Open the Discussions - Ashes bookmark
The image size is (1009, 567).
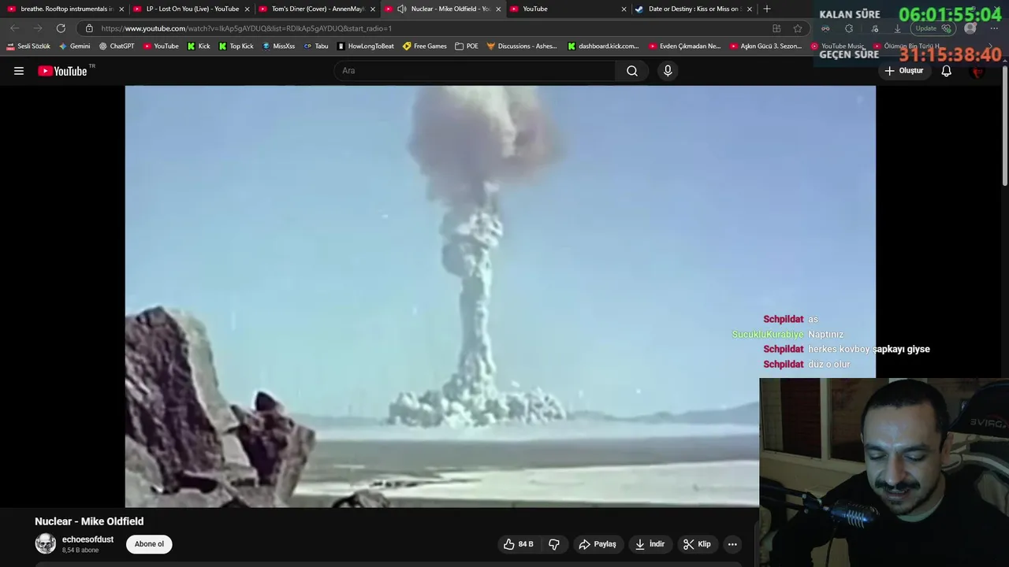[x=522, y=46]
